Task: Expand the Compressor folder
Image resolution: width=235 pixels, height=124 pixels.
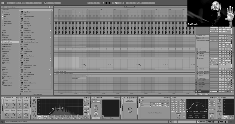Action: [x=20, y=37]
